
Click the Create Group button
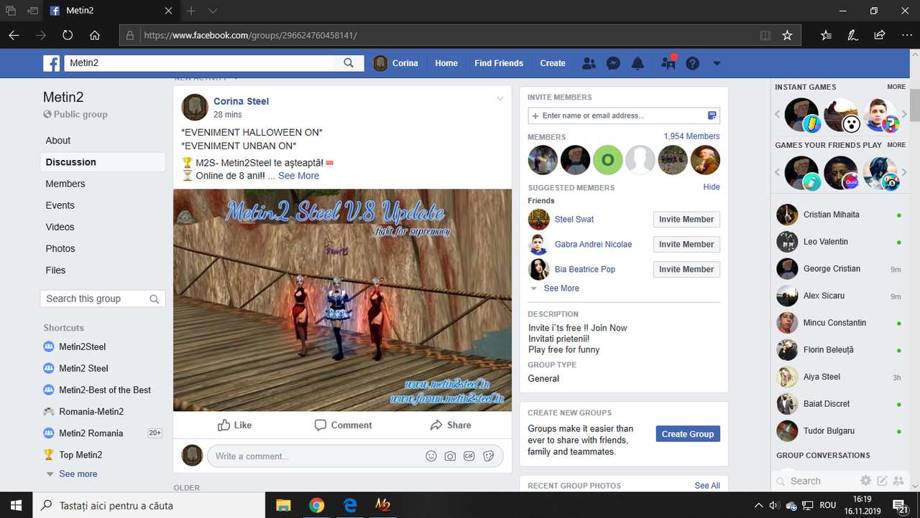(x=688, y=434)
